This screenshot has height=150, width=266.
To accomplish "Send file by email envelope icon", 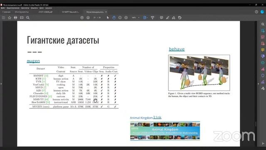I will point(22,17).
